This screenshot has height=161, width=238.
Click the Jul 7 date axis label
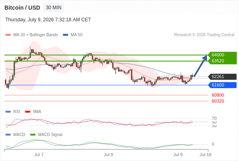point(39,155)
